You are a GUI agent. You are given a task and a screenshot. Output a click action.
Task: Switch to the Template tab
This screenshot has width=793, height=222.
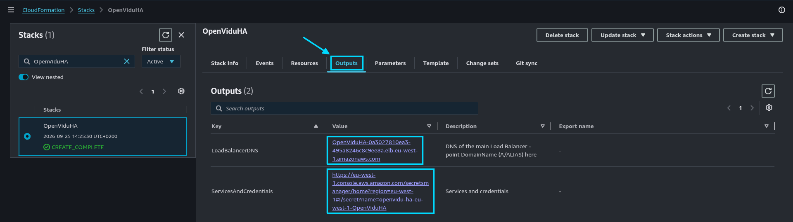(436, 63)
